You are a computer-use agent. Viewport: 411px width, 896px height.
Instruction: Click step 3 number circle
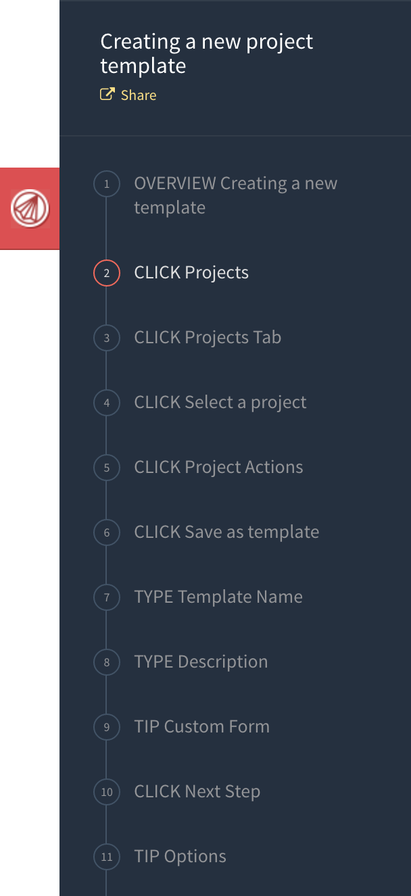(x=107, y=338)
